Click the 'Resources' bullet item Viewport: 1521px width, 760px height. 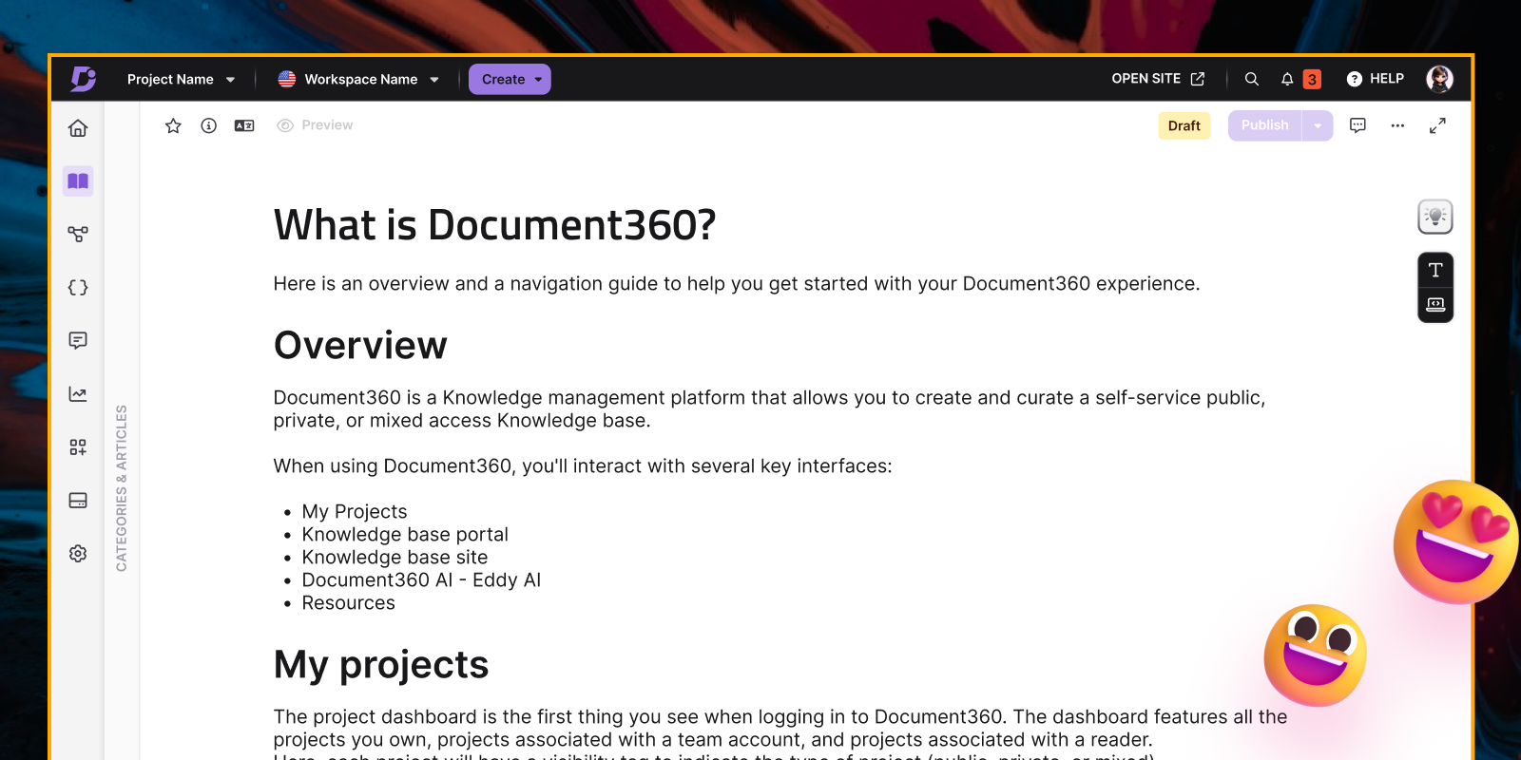(x=348, y=603)
